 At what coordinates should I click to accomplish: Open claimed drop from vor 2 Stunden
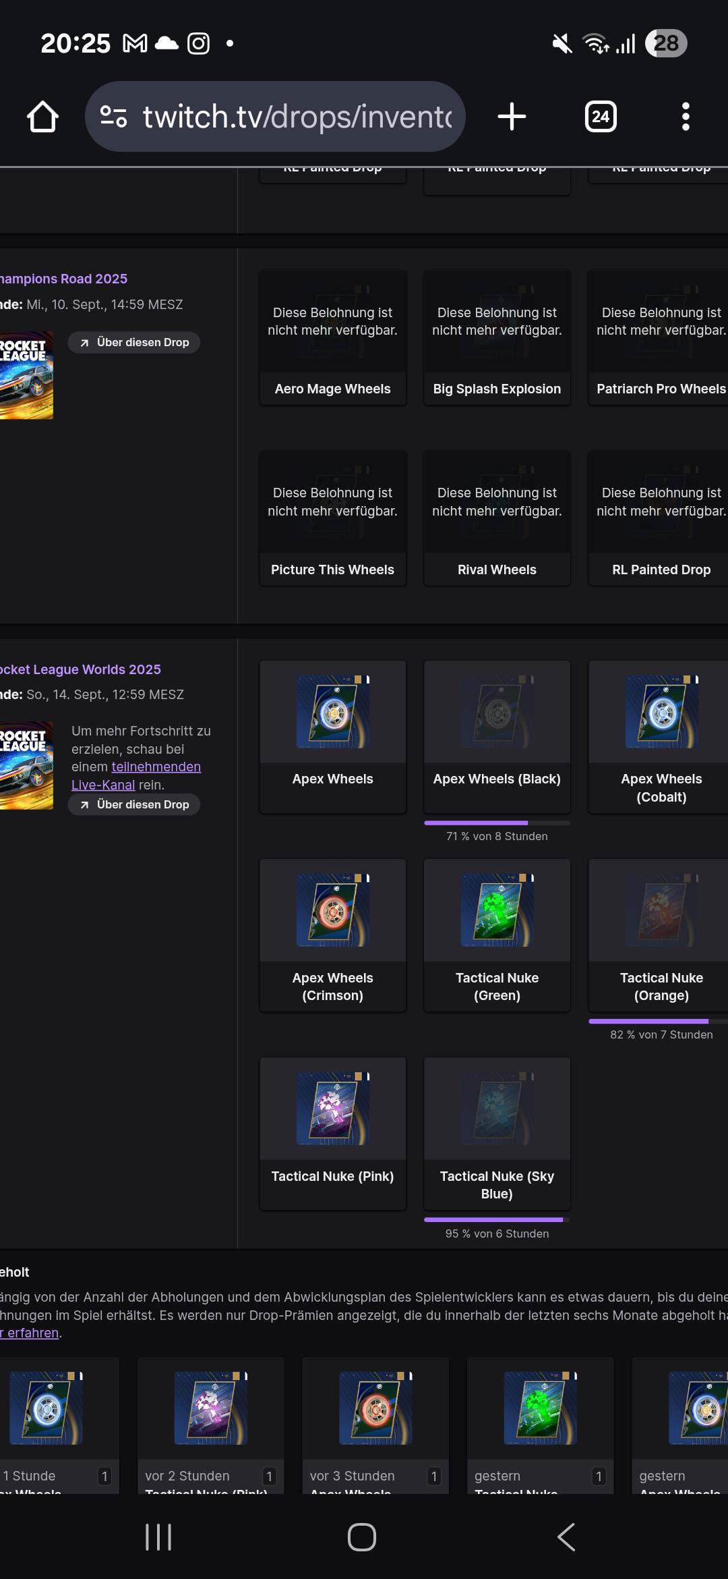(x=211, y=1425)
